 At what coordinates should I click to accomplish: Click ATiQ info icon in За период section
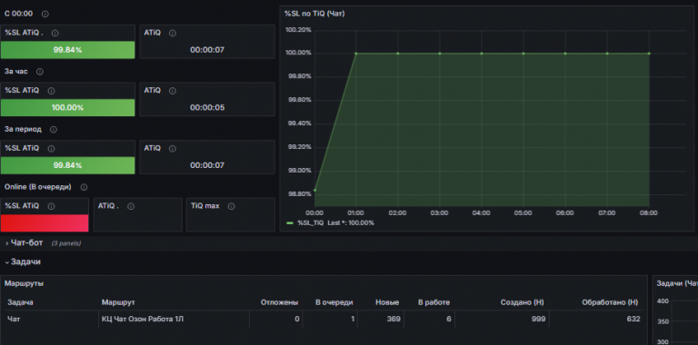click(173, 149)
